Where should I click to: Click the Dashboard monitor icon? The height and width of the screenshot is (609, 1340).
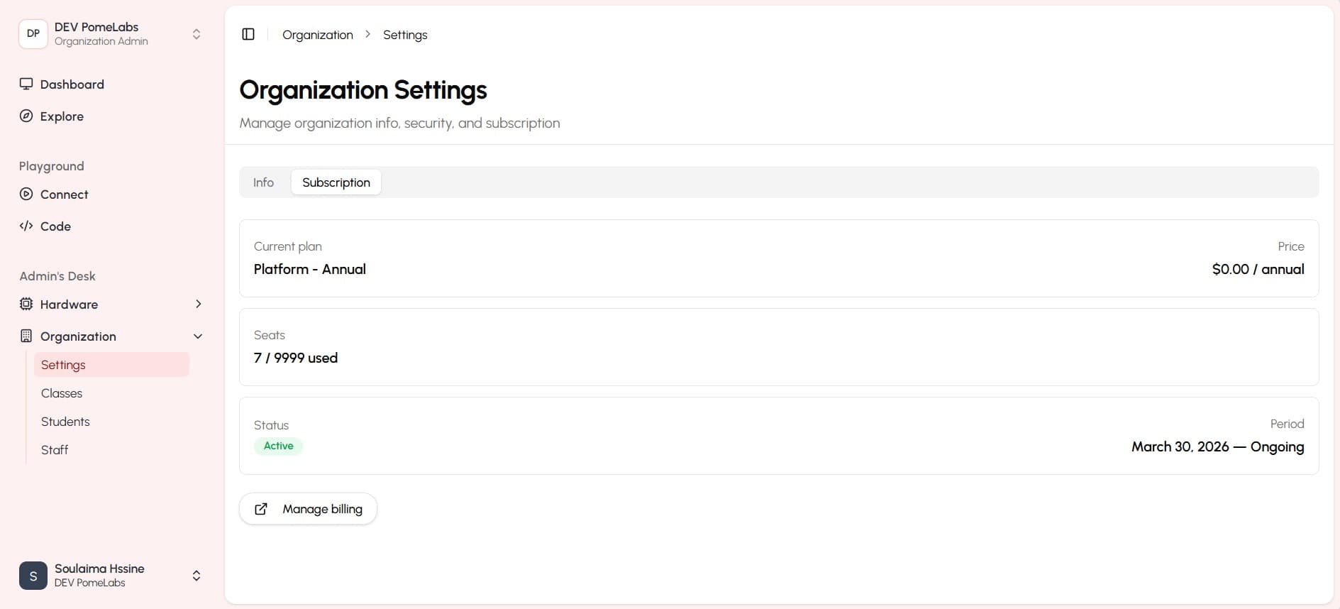[x=26, y=84]
